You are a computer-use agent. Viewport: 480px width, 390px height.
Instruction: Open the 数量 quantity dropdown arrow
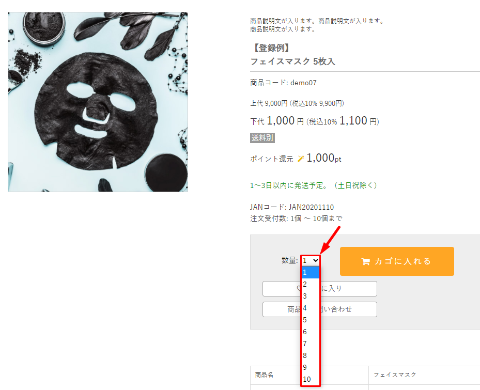point(316,260)
